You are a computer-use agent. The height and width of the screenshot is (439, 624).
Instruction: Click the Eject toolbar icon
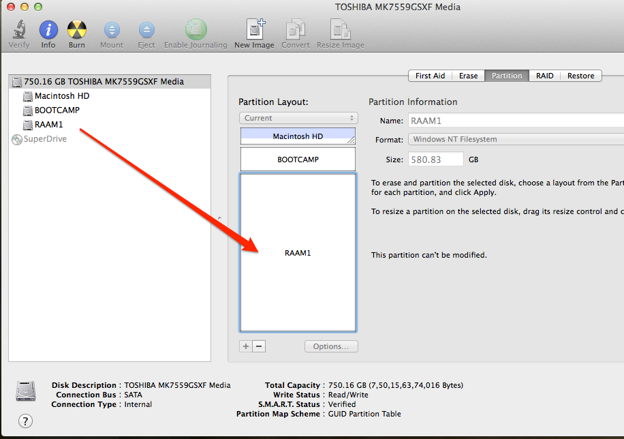coord(146,30)
